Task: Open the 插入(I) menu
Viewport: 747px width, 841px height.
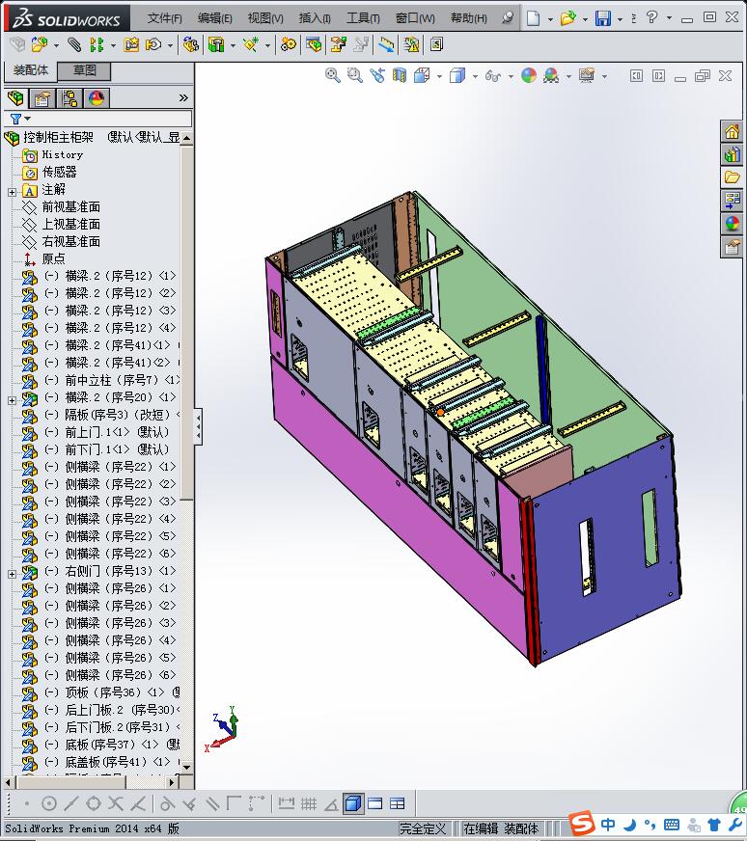Action: pyautogui.click(x=315, y=18)
